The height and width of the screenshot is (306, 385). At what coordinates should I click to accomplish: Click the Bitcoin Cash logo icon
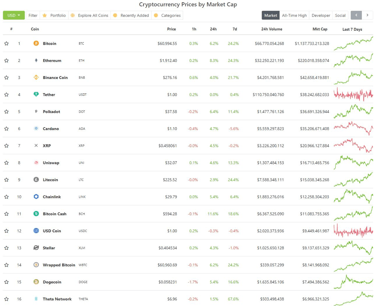36,214
